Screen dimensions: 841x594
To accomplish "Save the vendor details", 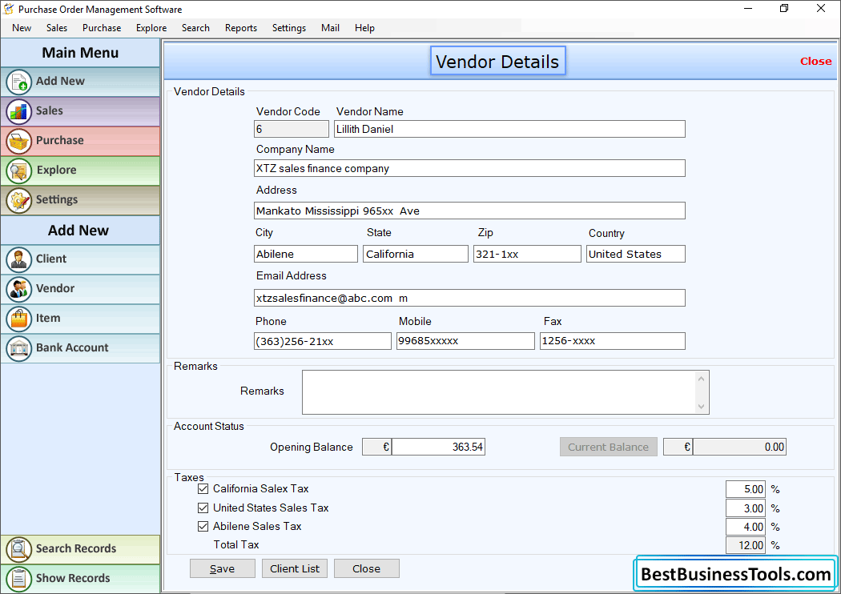I will pyautogui.click(x=222, y=568).
